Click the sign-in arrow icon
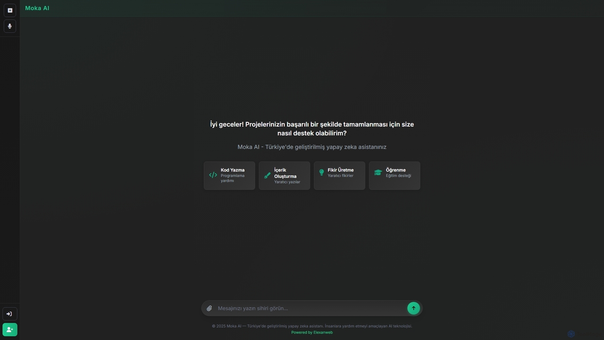This screenshot has height=340, width=604. [x=10, y=314]
